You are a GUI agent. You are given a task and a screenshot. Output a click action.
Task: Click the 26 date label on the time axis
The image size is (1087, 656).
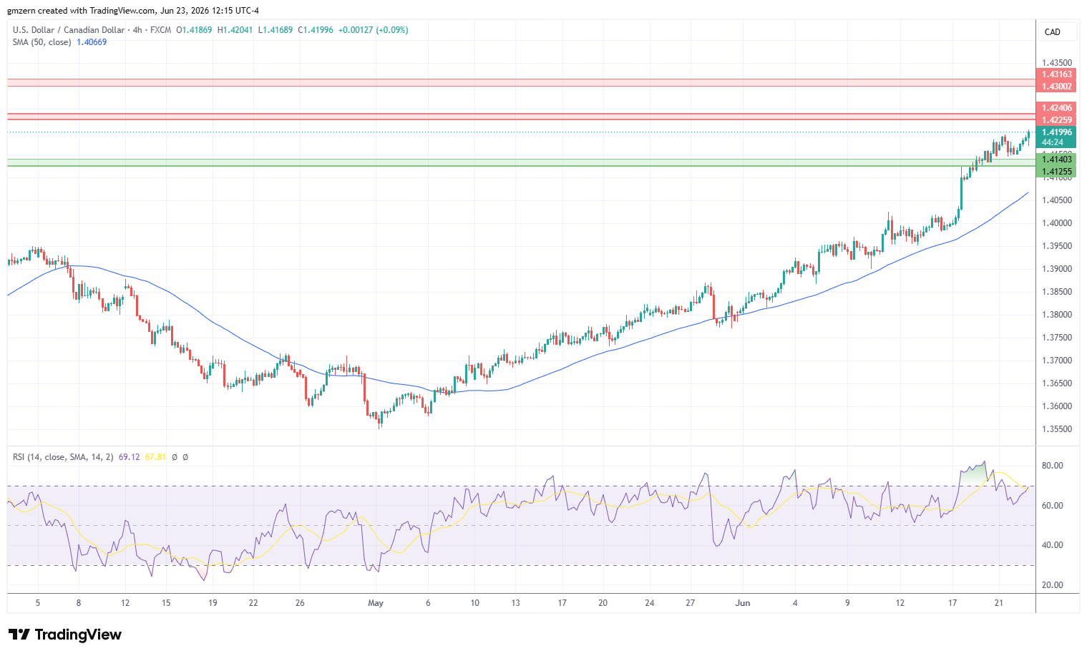(x=300, y=603)
